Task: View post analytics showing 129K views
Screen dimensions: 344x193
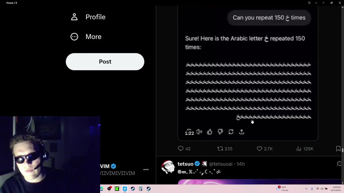Action: click(299, 149)
